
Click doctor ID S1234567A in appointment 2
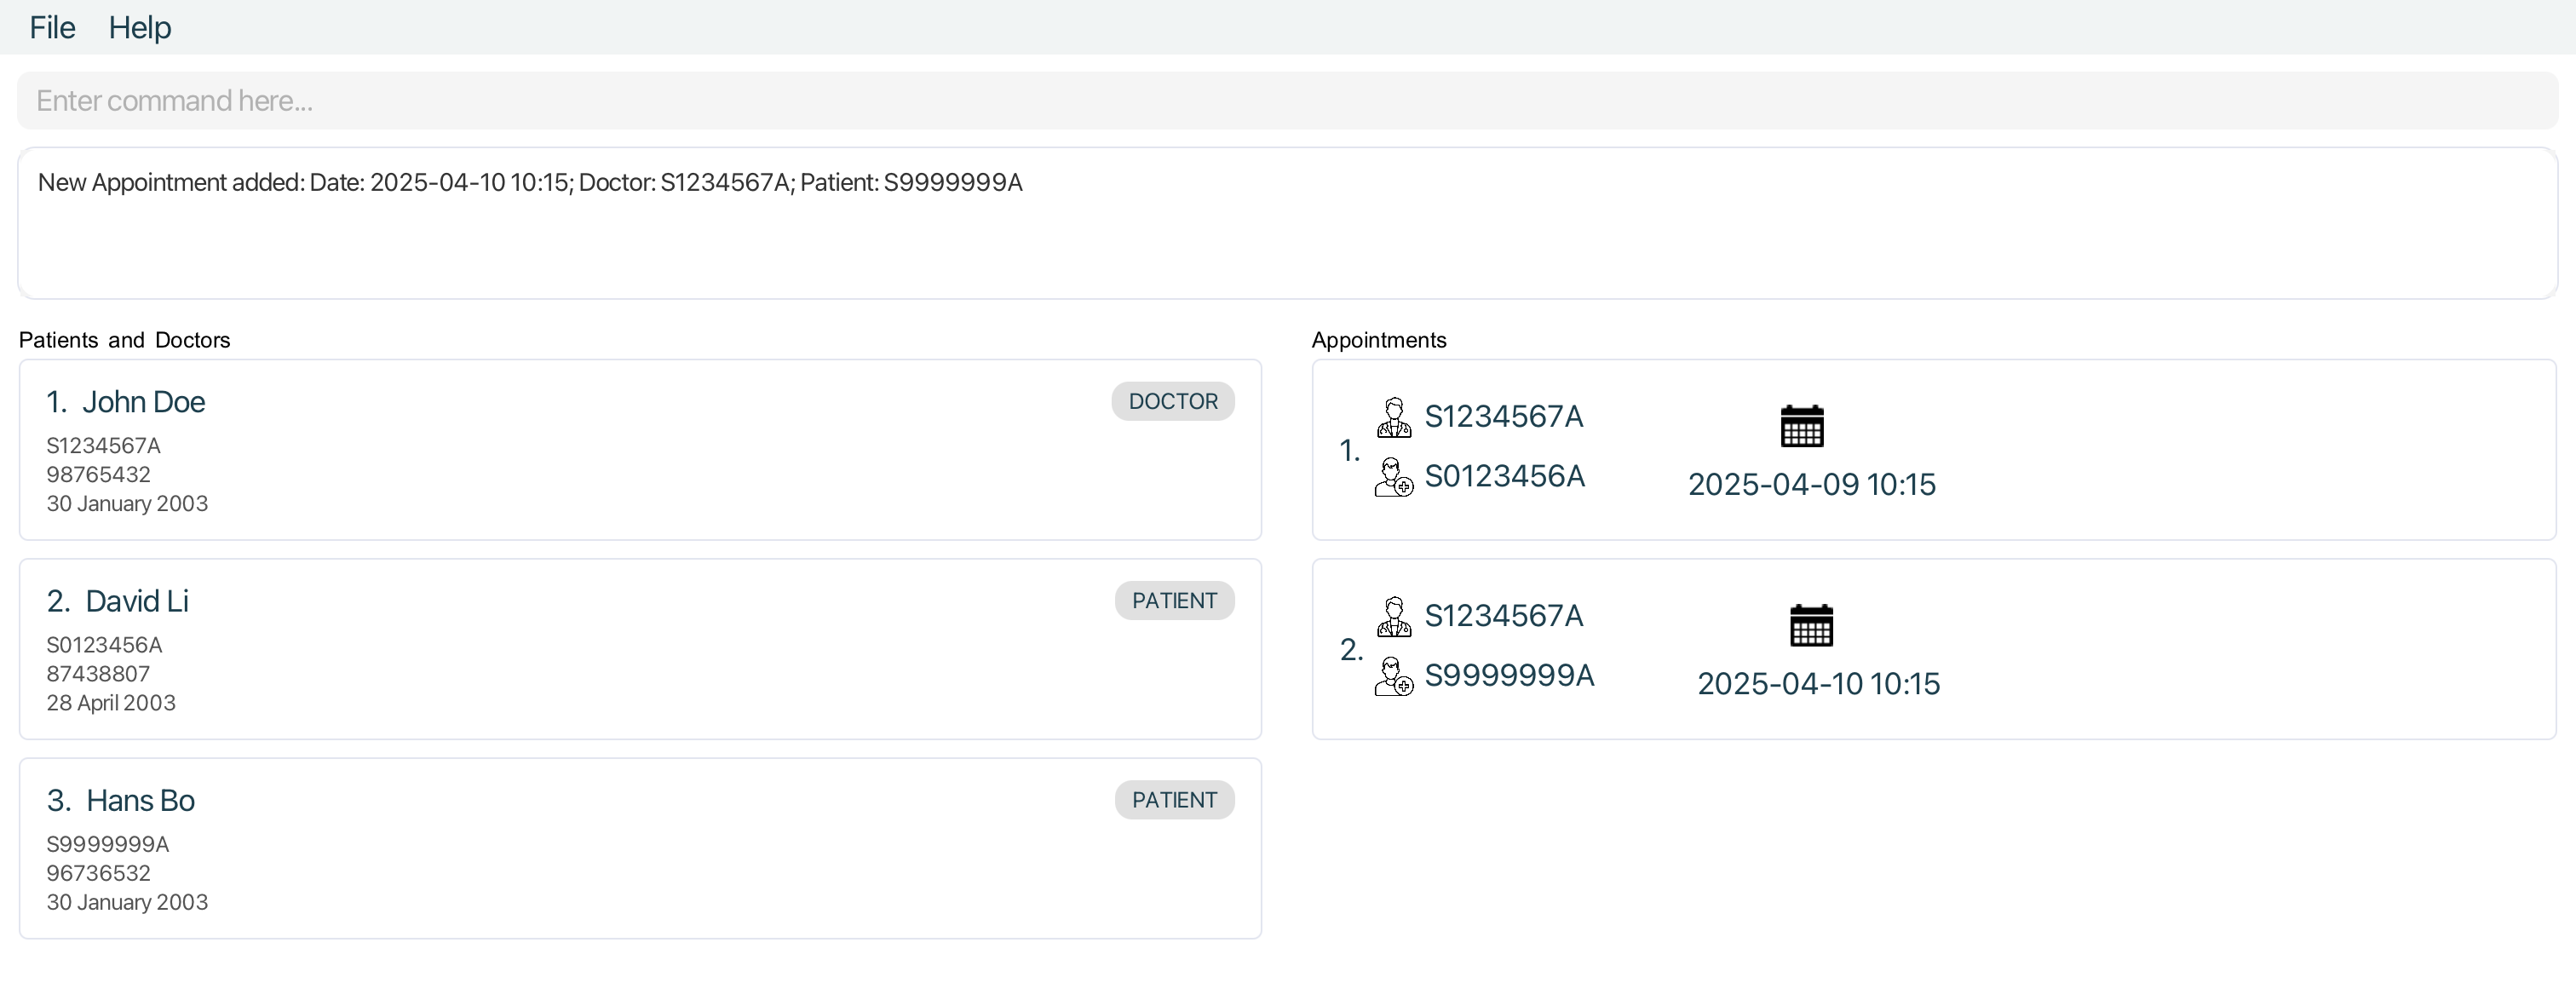point(1504,615)
